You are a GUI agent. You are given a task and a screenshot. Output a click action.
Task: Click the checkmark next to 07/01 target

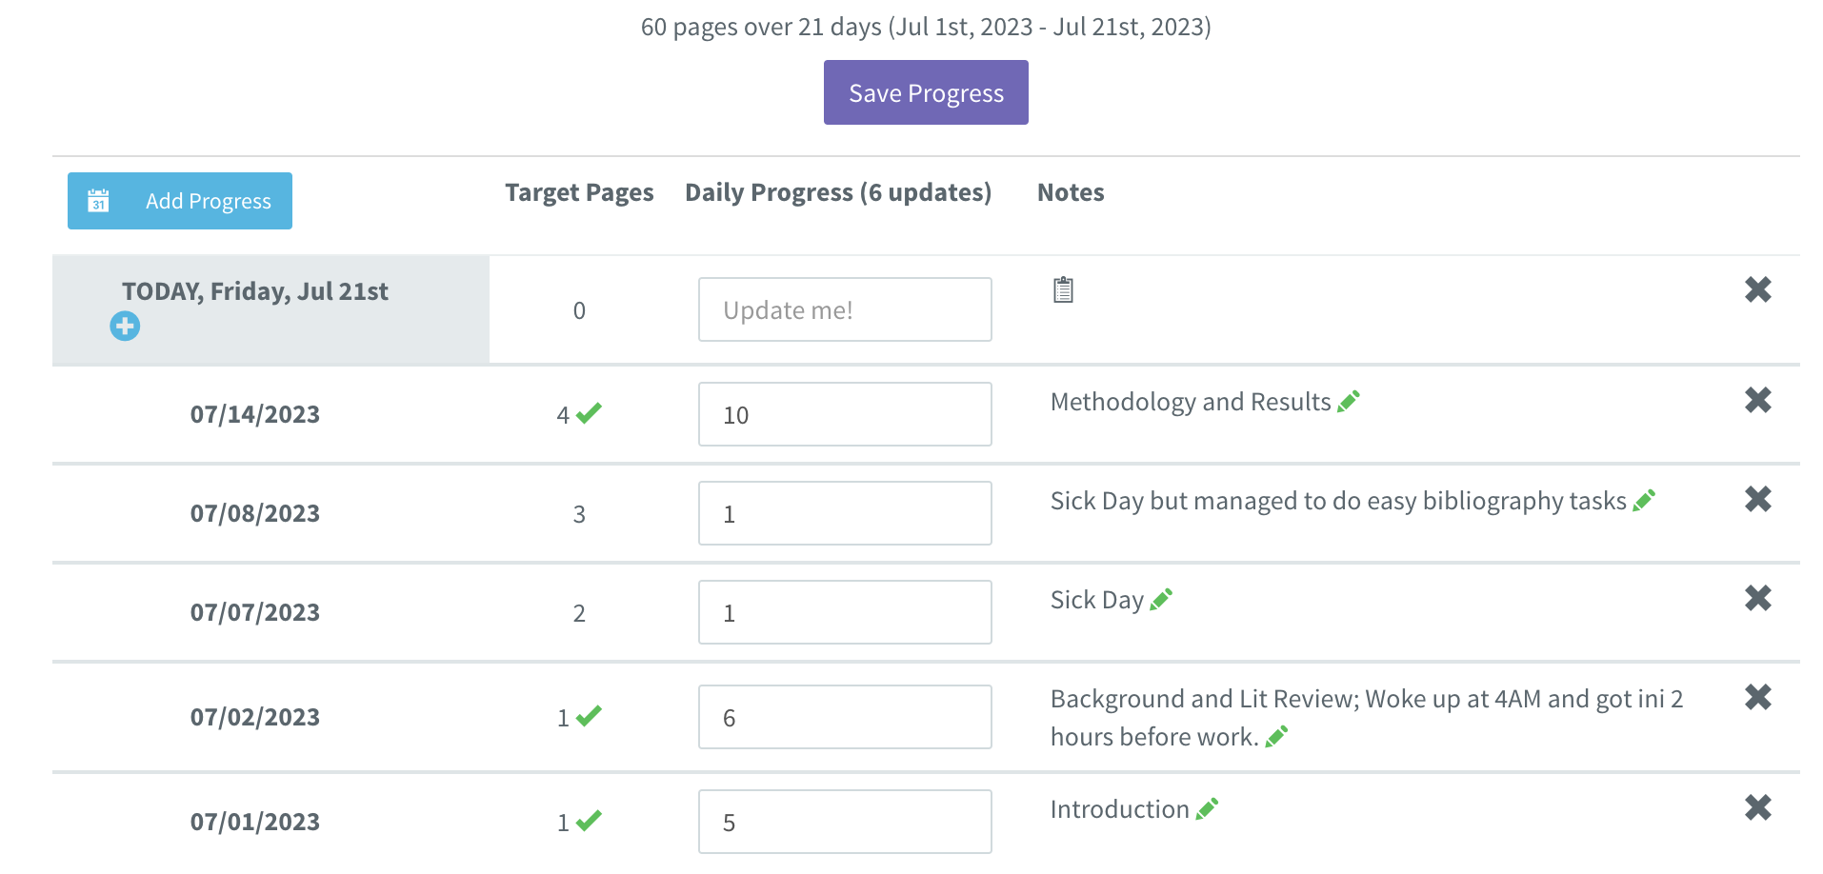pos(590,821)
